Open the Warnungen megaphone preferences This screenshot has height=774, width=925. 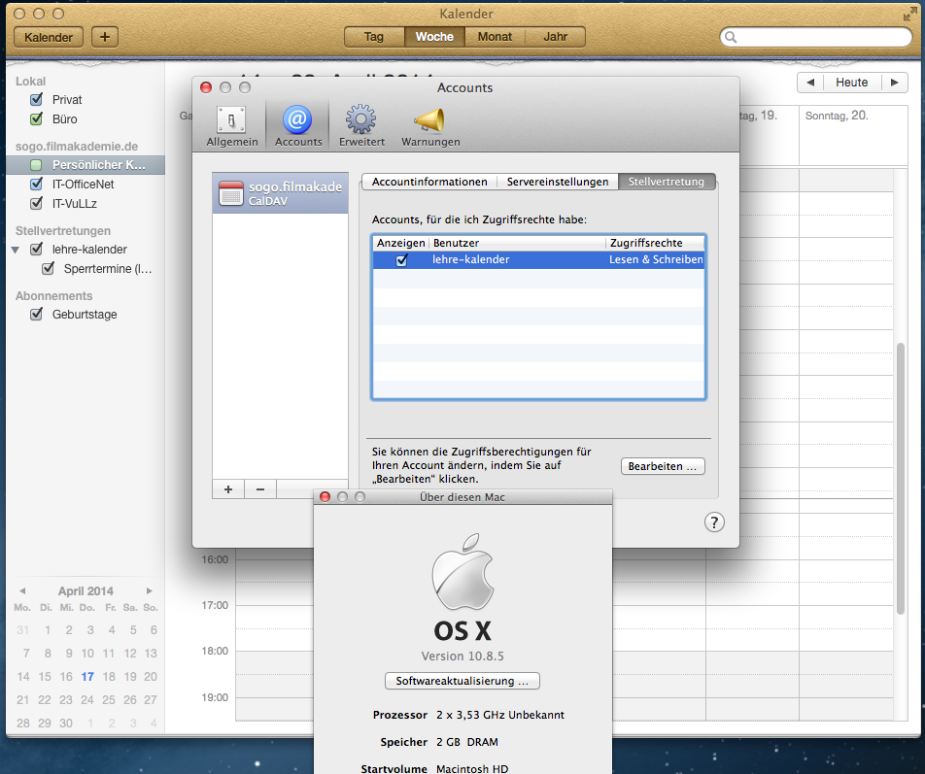[x=429, y=125]
